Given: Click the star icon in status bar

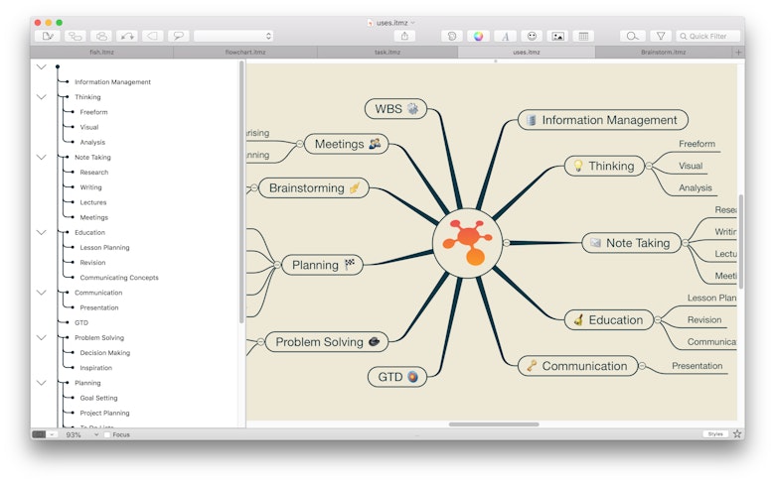Looking at the screenshot, I should point(737,434).
